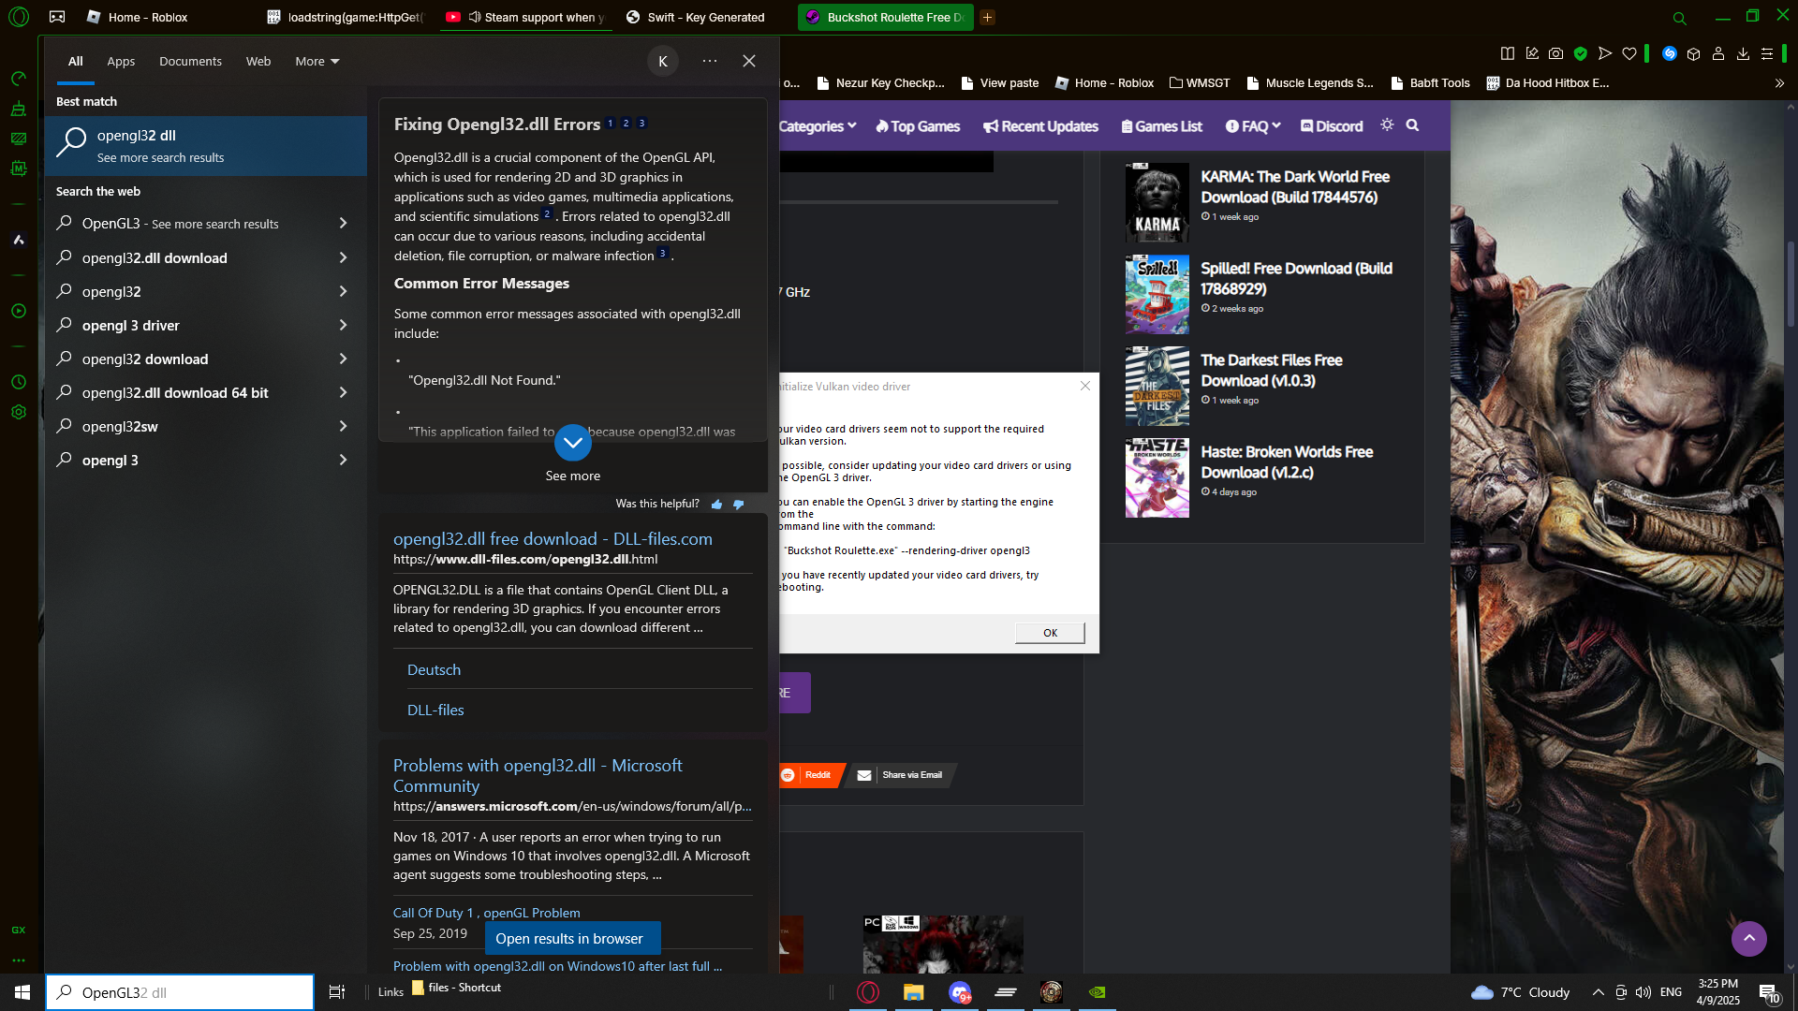Toggle volume speaker icon in system tray

coord(1643,992)
